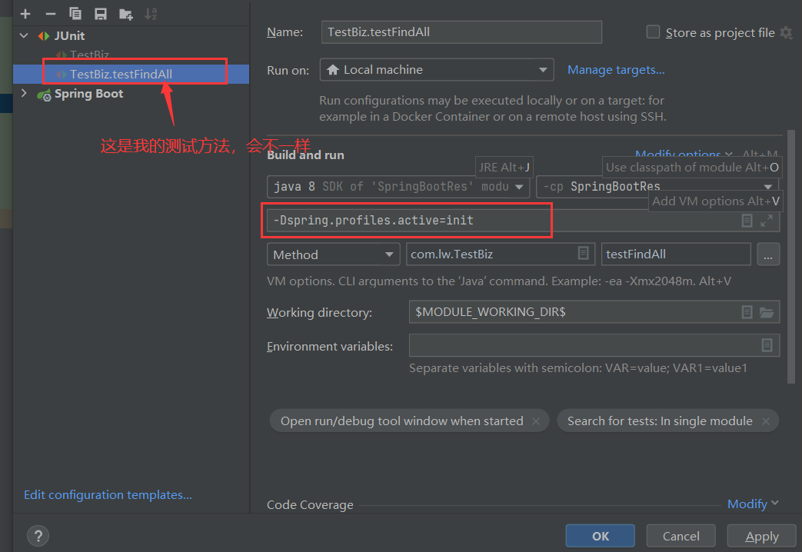Viewport: 802px width, 552px height.
Task: Select the TestBiz configuration item
Action: click(x=89, y=55)
